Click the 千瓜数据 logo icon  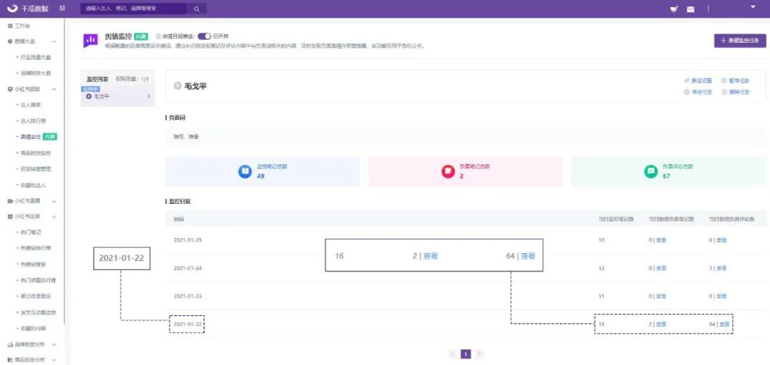pyautogui.click(x=13, y=9)
